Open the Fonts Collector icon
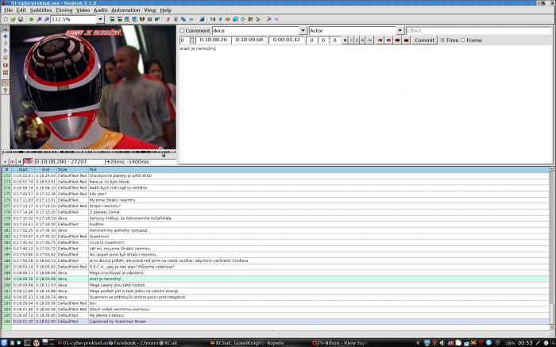Viewport: 556px width, 347px height. tap(191, 19)
